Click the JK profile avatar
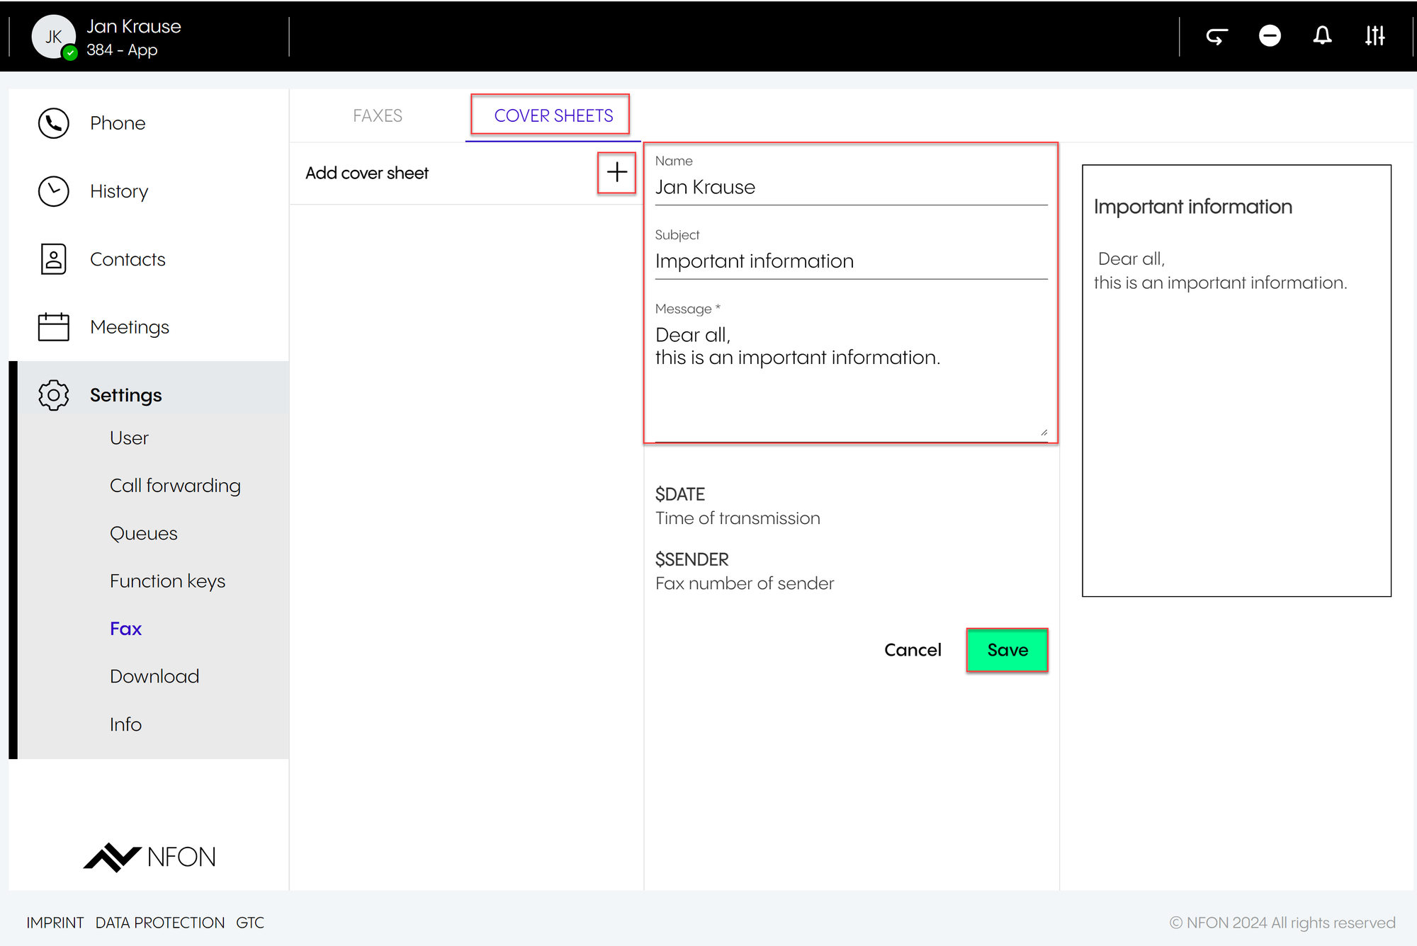 click(54, 37)
